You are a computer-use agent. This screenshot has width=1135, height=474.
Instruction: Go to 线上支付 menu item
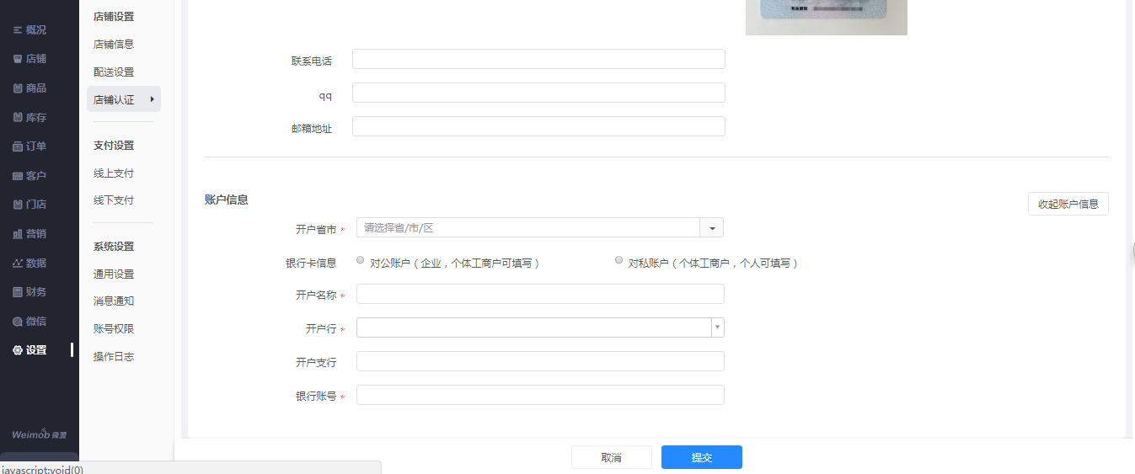(114, 173)
